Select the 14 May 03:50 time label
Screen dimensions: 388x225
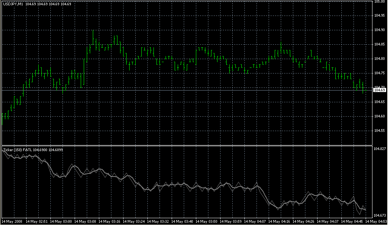point(207,221)
